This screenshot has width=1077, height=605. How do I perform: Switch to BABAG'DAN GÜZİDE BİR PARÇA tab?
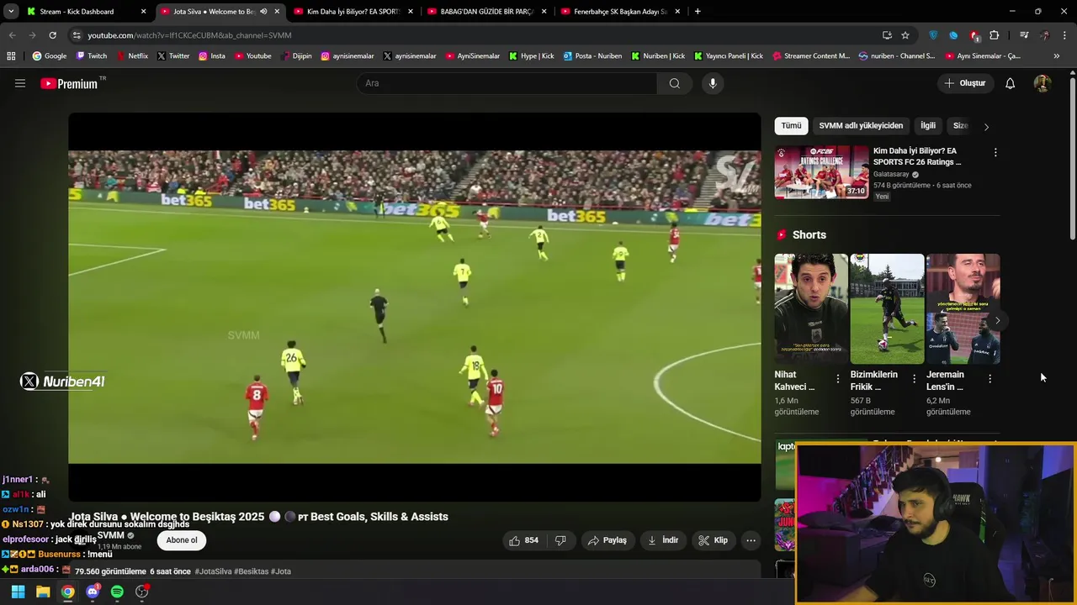pyautogui.click(x=486, y=12)
